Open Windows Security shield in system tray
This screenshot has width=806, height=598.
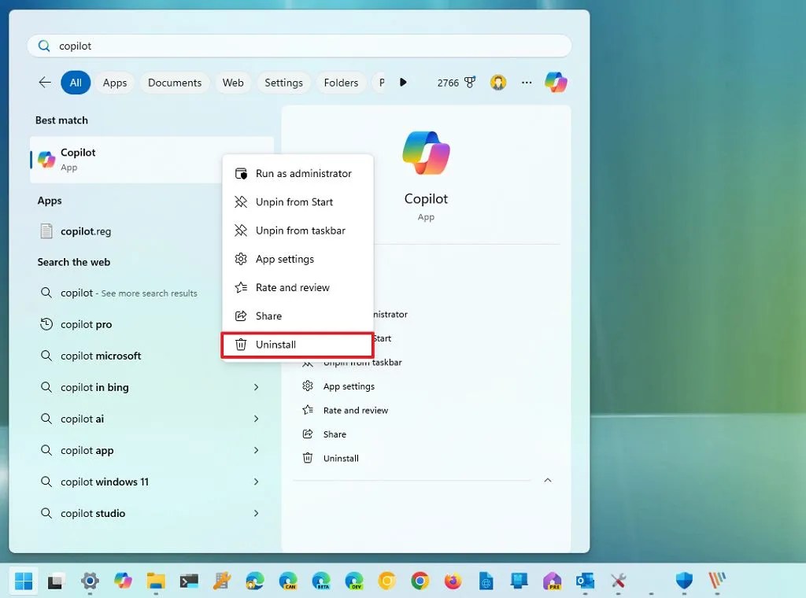pyautogui.click(x=683, y=581)
